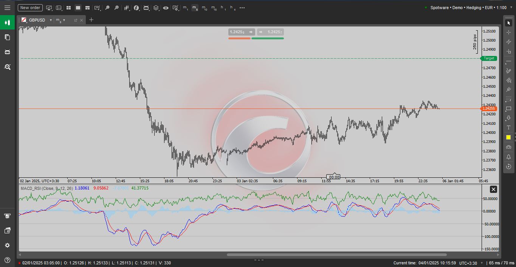Open price alerts with the bell icon
The height and width of the screenshot is (267, 516).
(x=508, y=157)
